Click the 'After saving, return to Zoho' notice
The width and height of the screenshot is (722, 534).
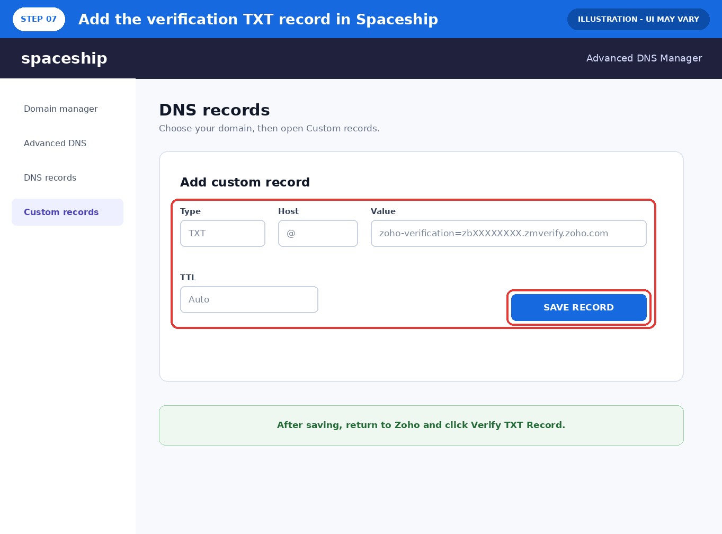click(421, 425)
